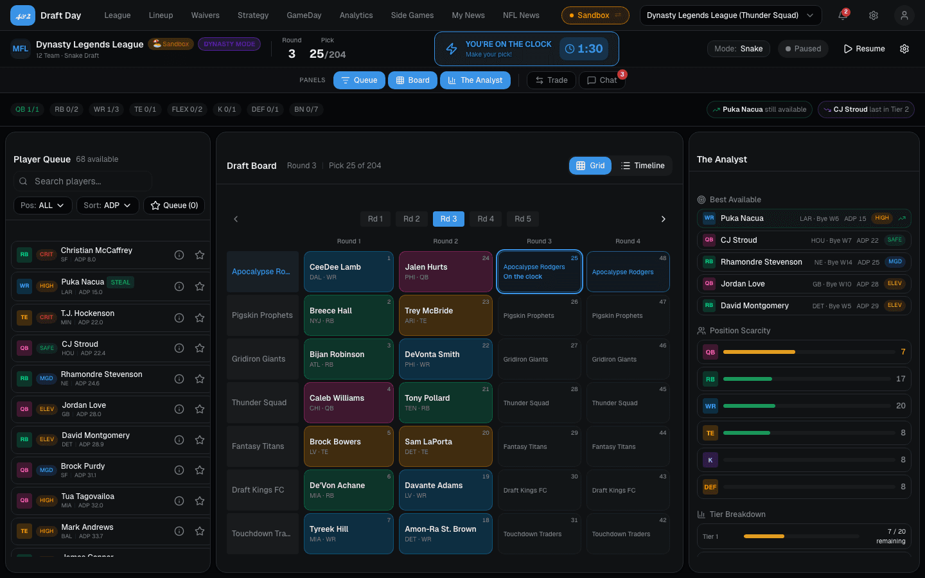Star T.J. Hockenson in the list
Screen dimensions: 925x578
pos(200,318)
